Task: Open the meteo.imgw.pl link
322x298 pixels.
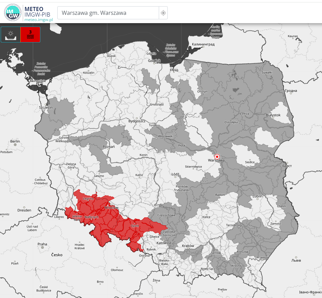Action: point(38,20)
